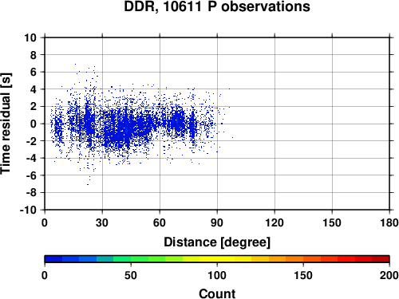Click the 'Count' colorbar label
Image resolution: width=399 pixels, height=299 pixels.
point(217,293)
